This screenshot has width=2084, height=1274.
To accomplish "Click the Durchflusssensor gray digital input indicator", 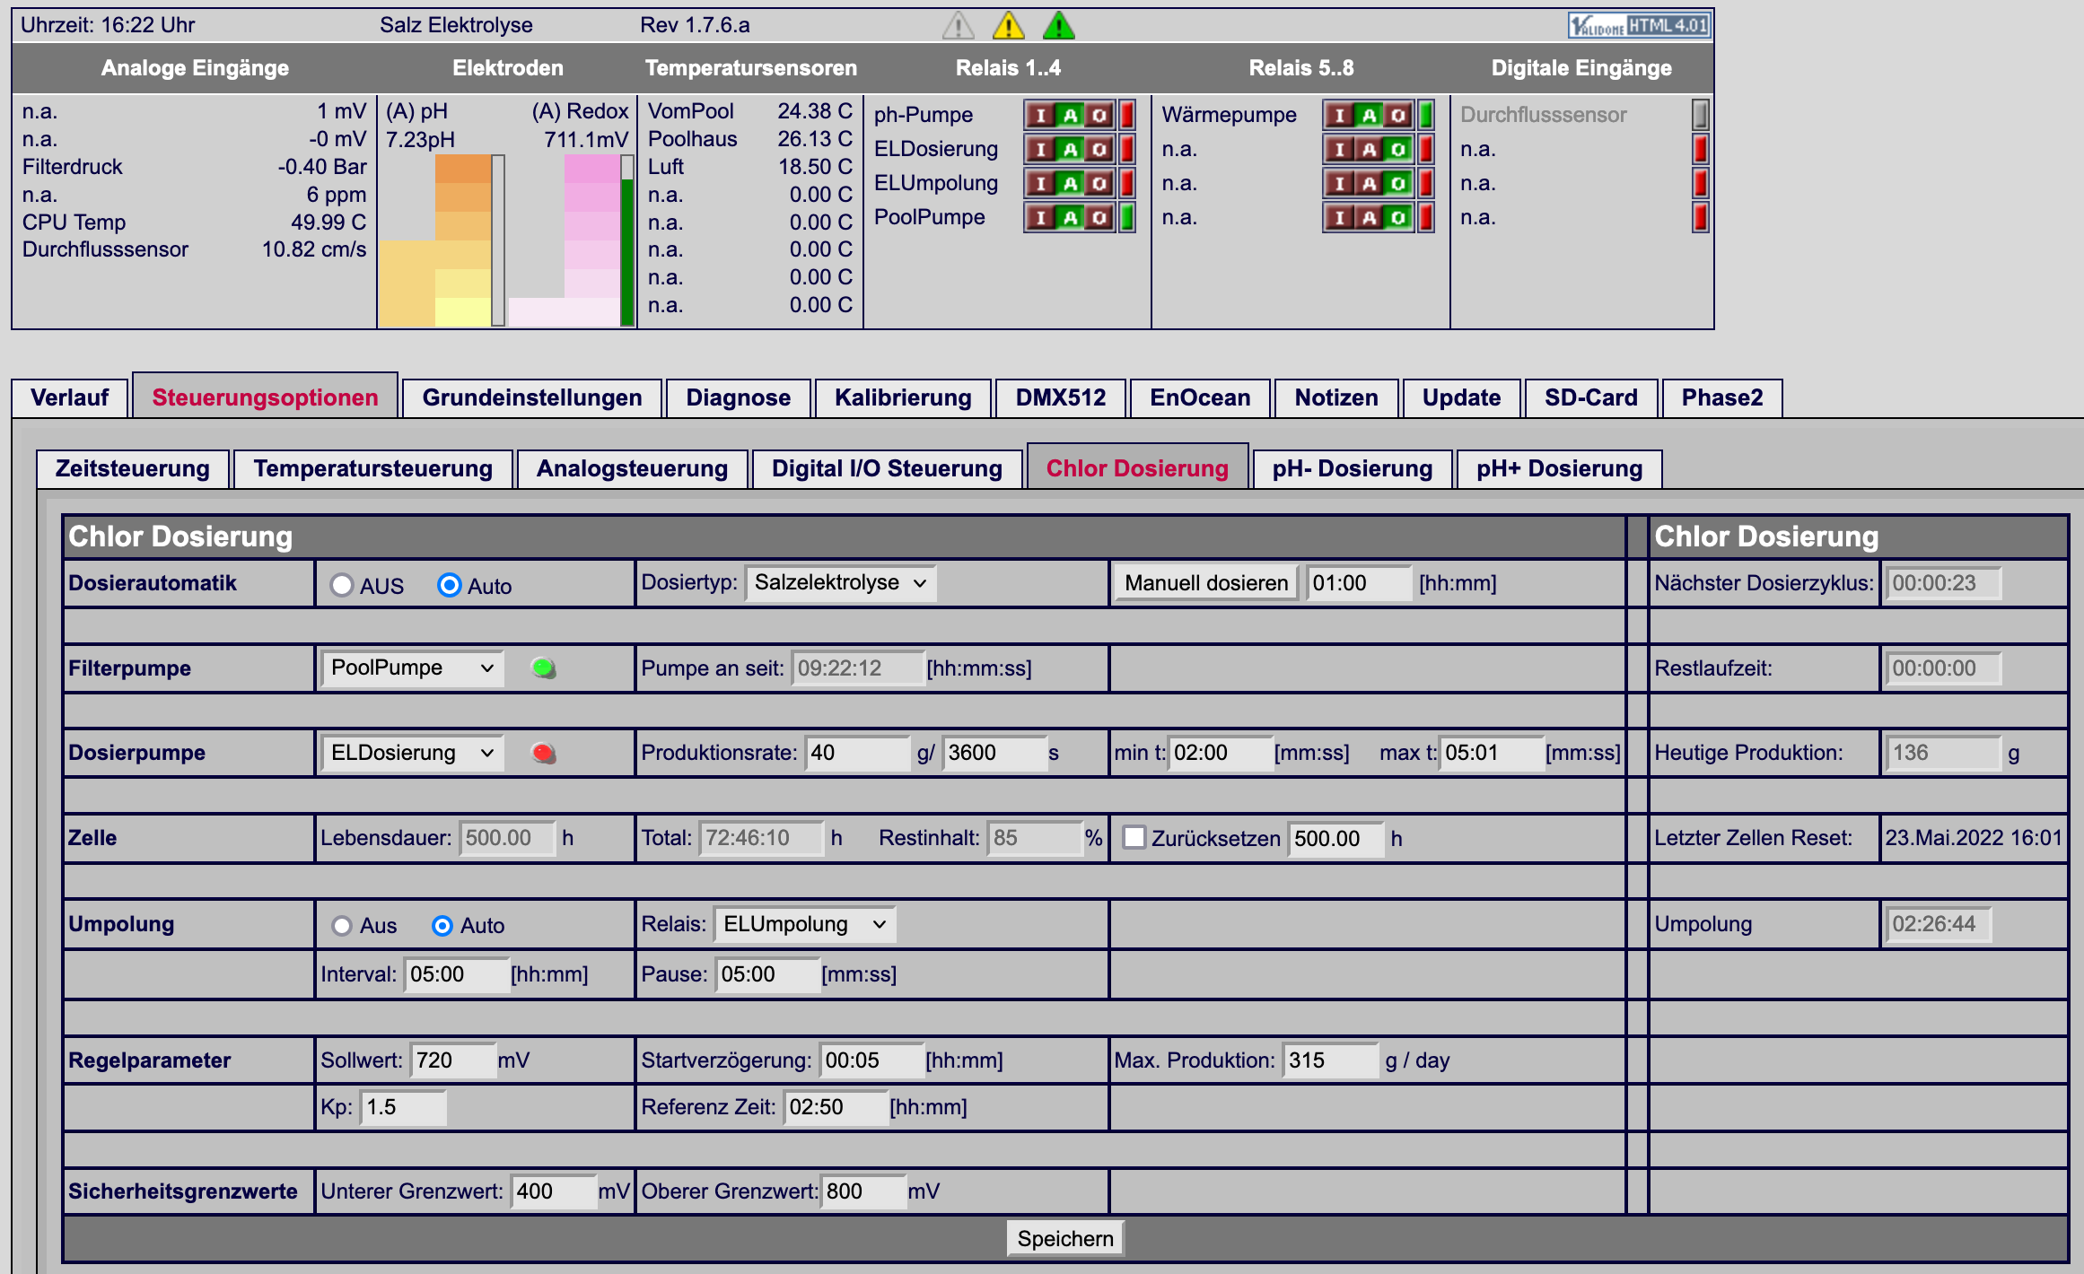I will point(1700,115).
